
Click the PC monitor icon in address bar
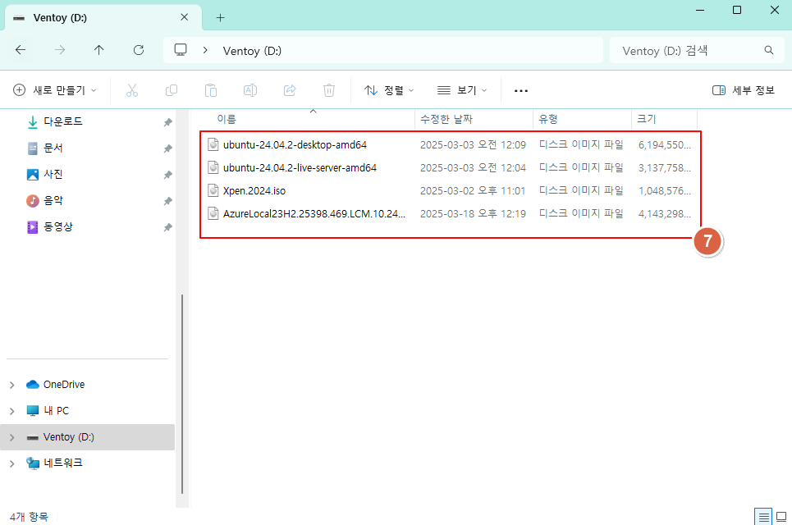click(181, 50)
